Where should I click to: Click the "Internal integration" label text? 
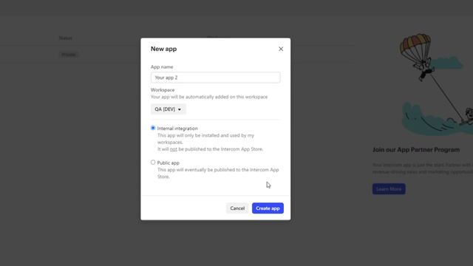177,129
